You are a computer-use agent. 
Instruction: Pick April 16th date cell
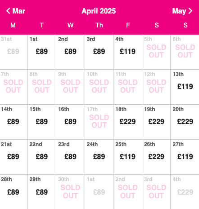point(70,122)
